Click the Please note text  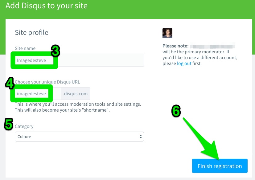(x=175, y=46)
